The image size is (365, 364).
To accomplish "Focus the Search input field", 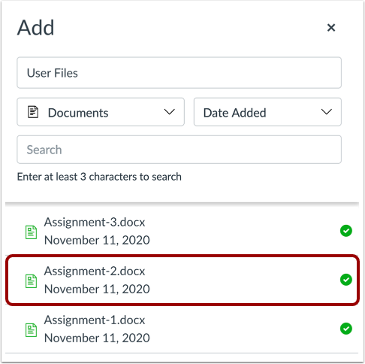I will tap(179, 150).
